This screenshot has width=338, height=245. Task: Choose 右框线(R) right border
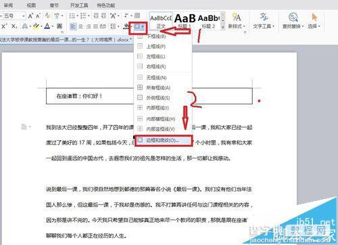pyautogui.click(x=163, y=66)
